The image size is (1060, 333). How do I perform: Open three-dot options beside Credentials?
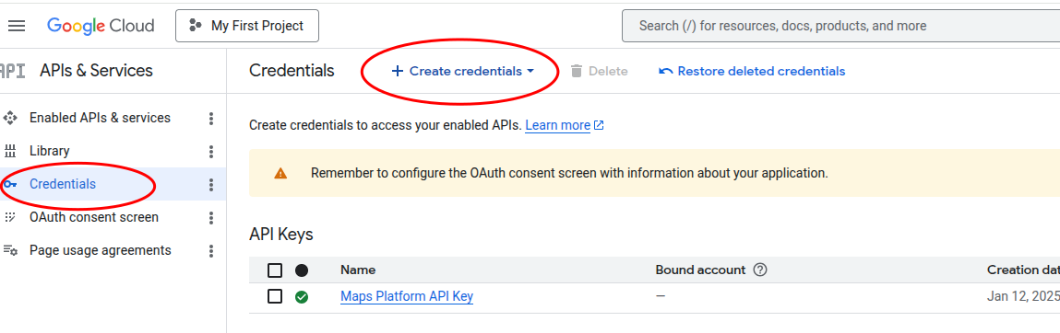[x=211, y=185]
